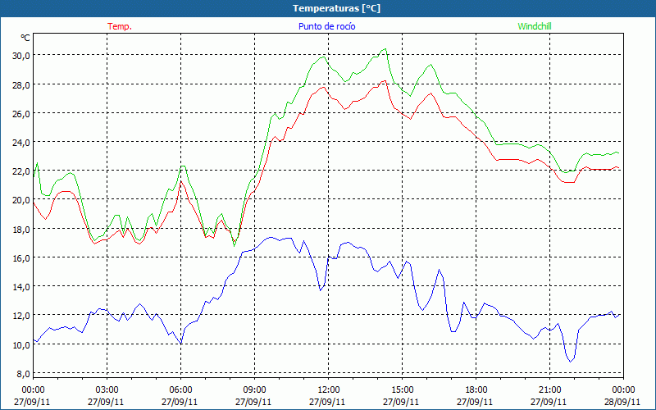Select the 03:00 time axis label
This screenshot has width=656, height=410.
[107, 389]
